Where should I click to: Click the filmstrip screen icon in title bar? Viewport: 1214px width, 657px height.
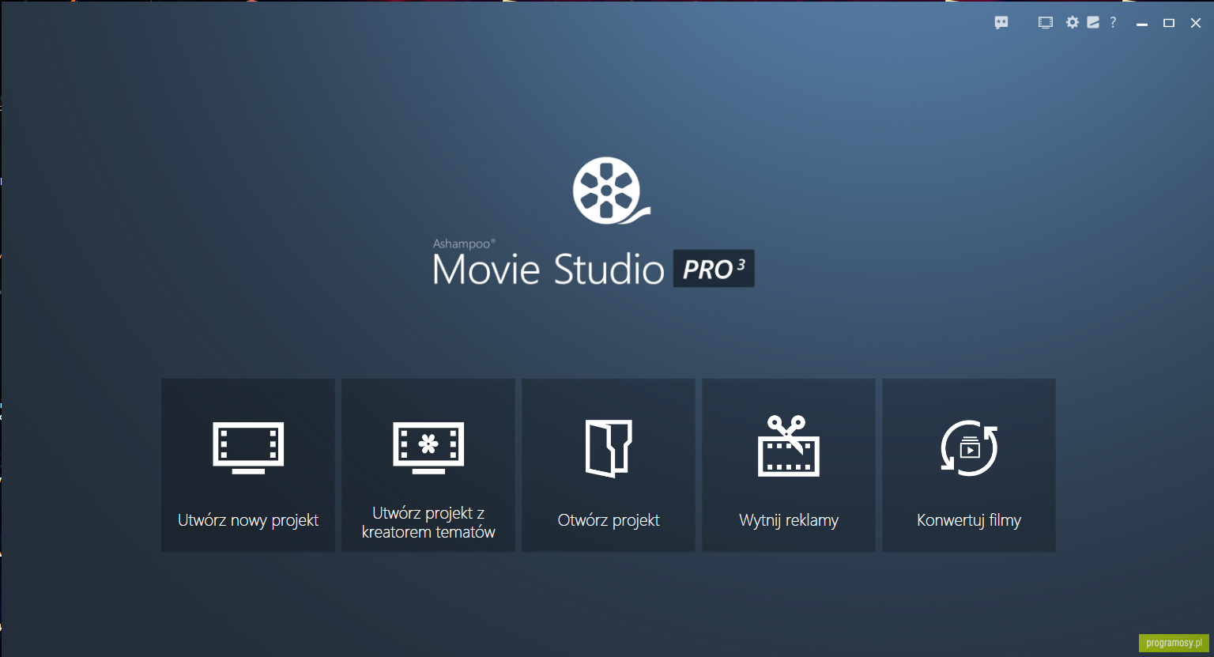tap(1046, 23)
